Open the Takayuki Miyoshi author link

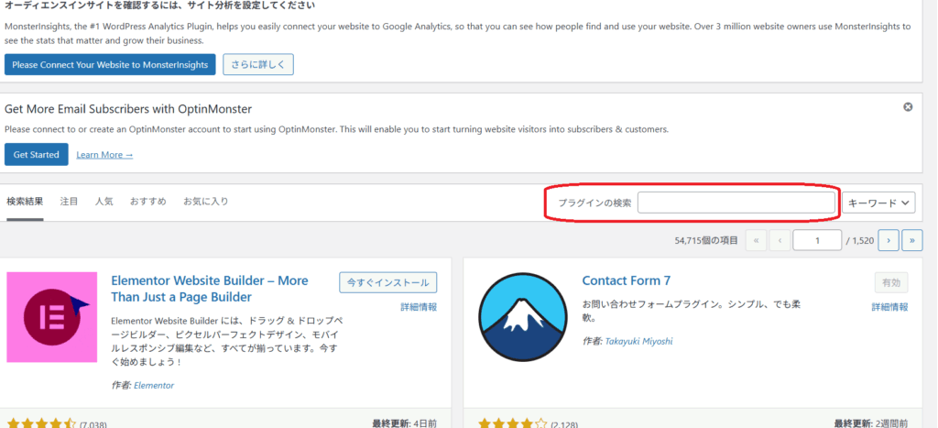click(x=638, y=341)
